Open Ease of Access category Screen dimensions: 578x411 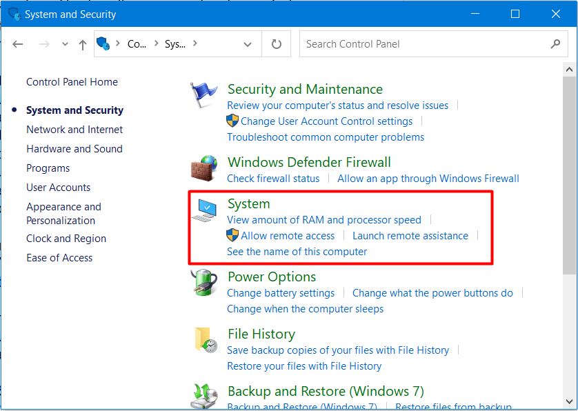pyautogui.click(x=59, y=258)
